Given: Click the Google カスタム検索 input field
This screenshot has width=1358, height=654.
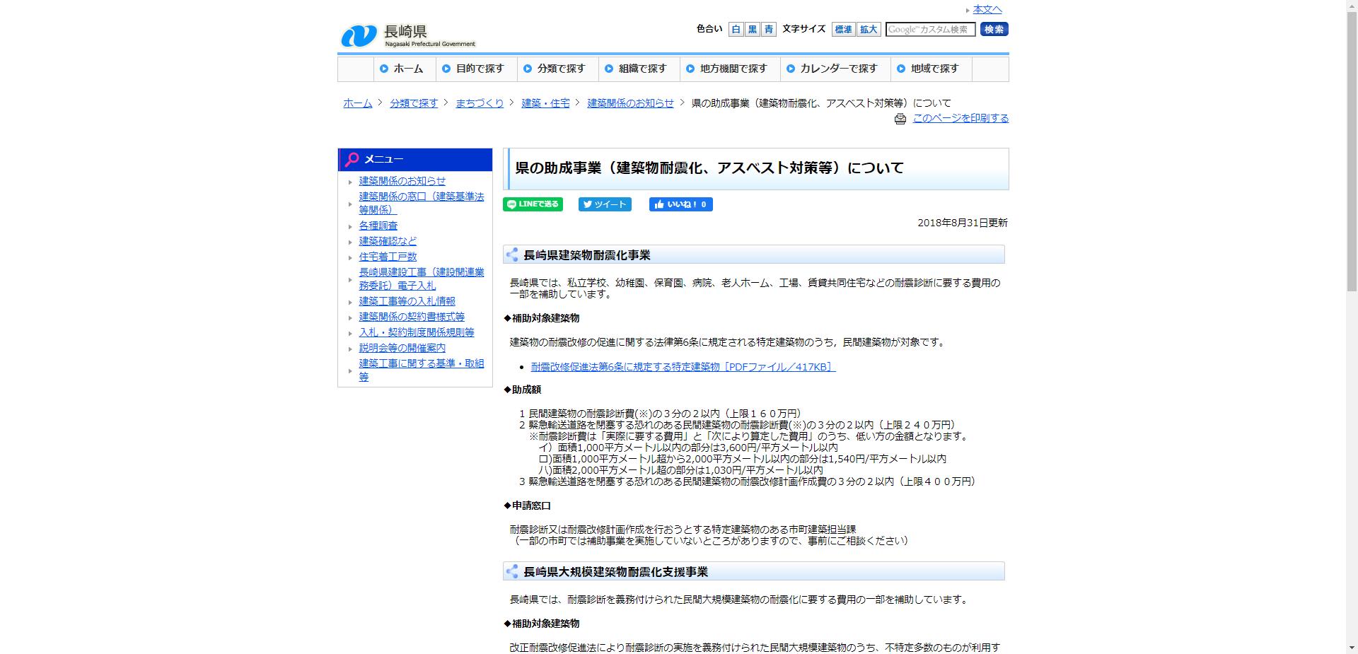Looking at the screenshot, I should point(932,29).
